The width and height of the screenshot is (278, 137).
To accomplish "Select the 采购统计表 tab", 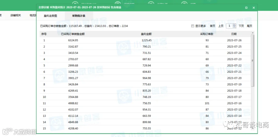I will [x=79, y=16].
